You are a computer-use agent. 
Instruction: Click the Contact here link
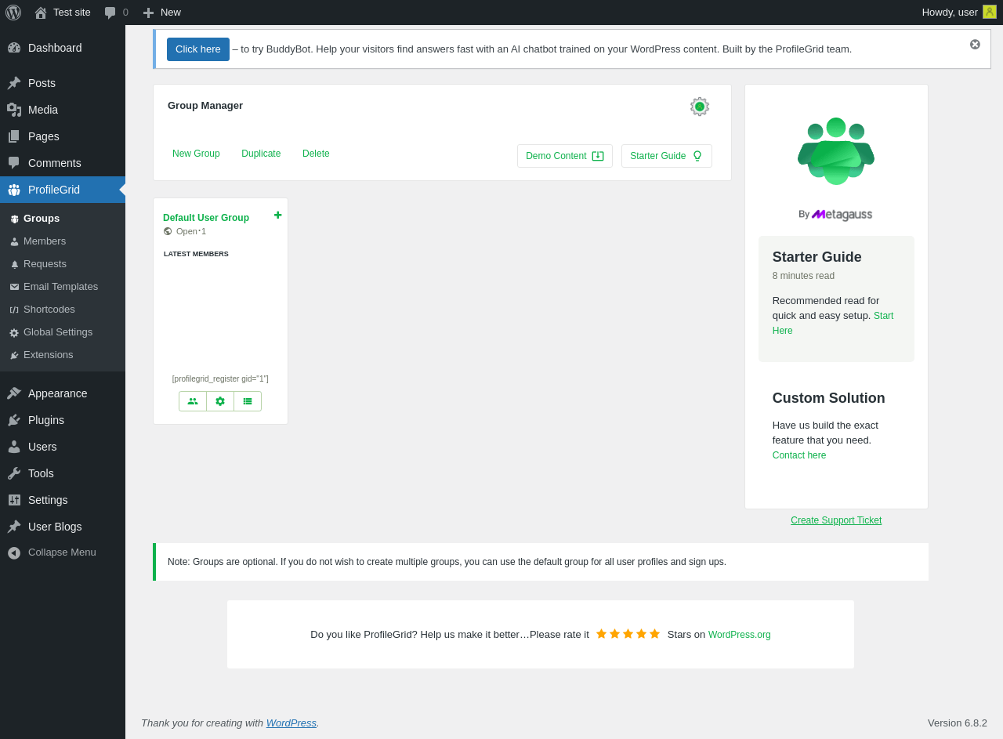pos(799,455)
